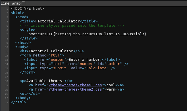
Task: Enable the Line wrap checkbox
Action: [x=24, y=3]
